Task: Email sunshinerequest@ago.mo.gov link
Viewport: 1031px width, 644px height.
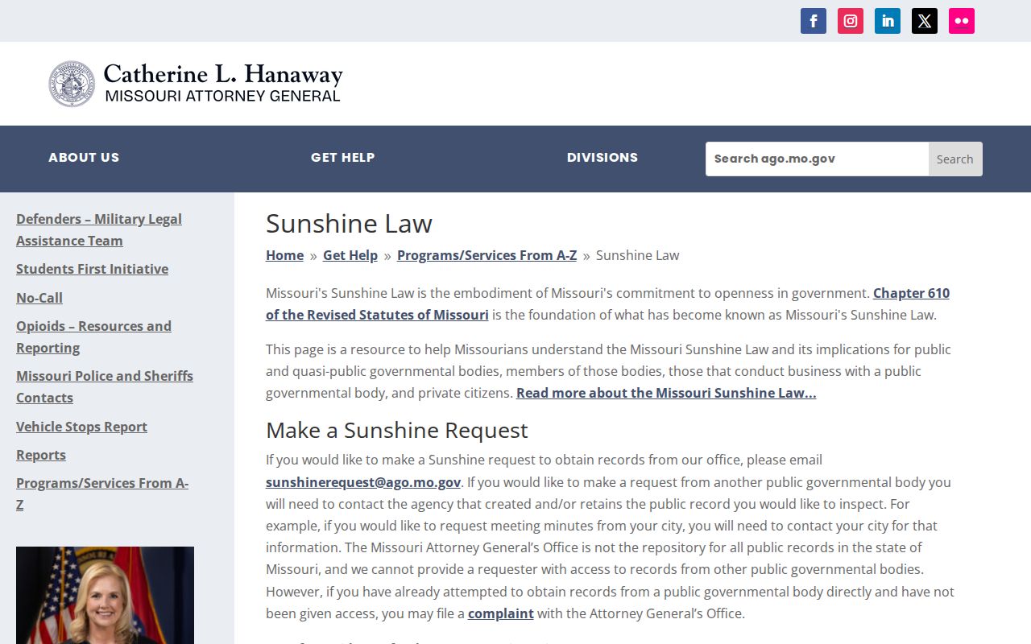Action: click(363, 482)
